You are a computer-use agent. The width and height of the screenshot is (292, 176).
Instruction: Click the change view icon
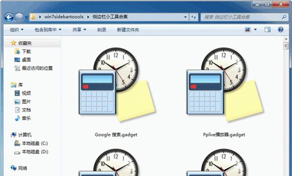[x=248, y=30]
